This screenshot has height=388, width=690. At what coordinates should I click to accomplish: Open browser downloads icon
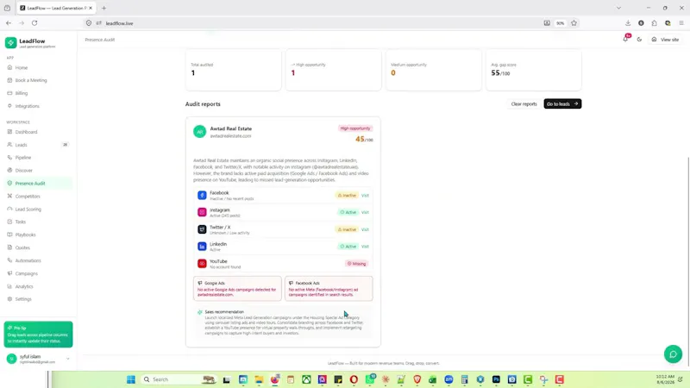tap(628, 23)
